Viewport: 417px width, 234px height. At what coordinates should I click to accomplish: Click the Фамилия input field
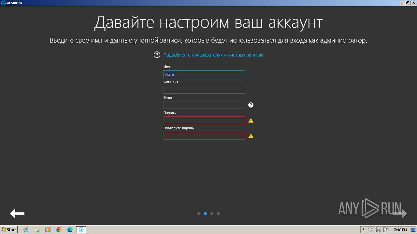point(204,90)
